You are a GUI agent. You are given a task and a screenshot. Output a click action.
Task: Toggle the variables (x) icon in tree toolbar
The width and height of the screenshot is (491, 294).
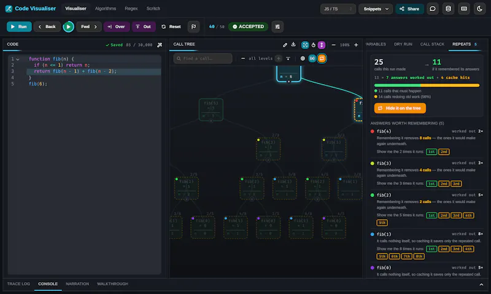[312, 58]
